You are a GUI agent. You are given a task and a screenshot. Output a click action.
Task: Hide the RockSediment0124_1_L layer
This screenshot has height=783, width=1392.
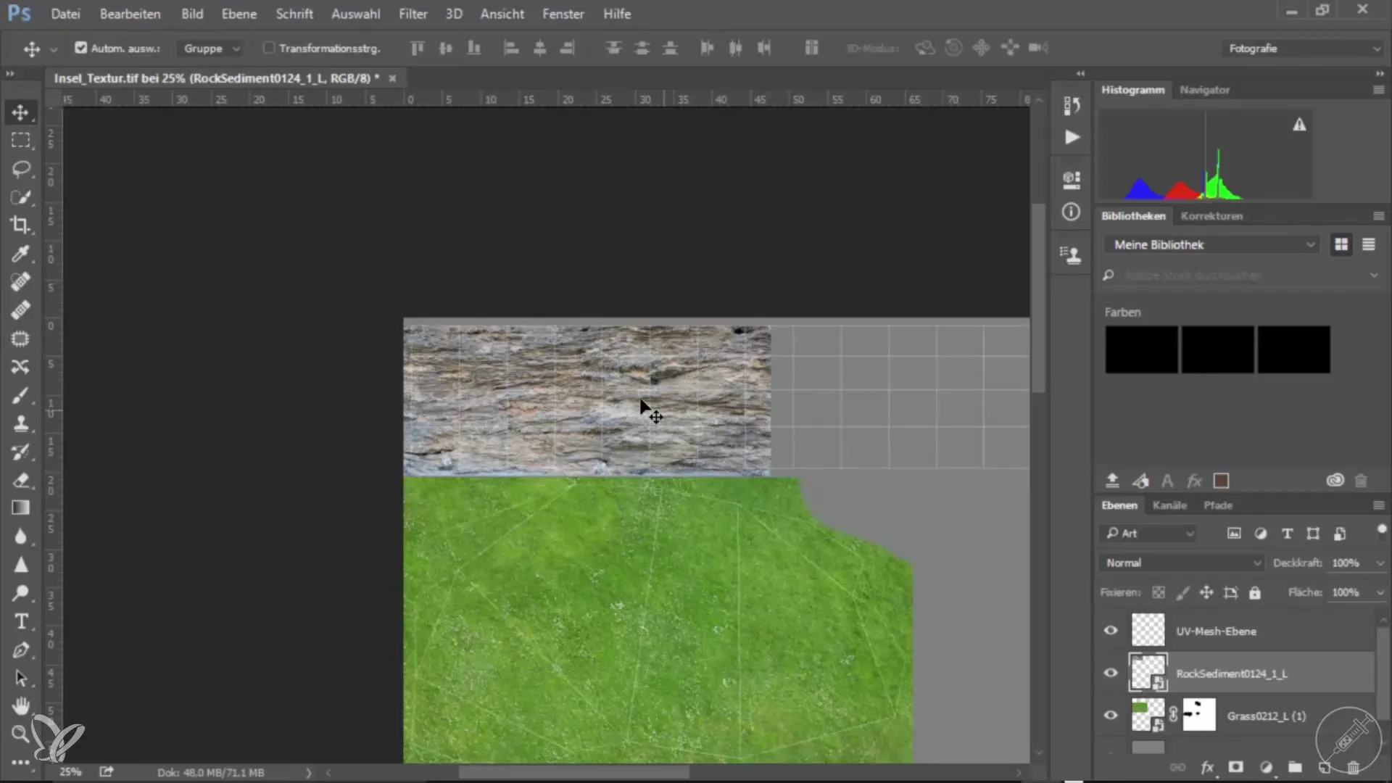click(x=1111, y=673)
